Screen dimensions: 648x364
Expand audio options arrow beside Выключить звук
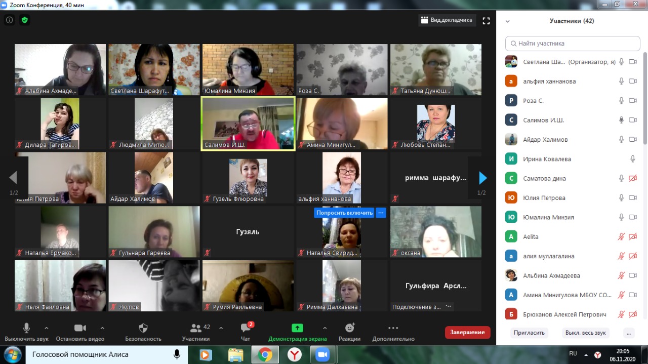point(47,328)
